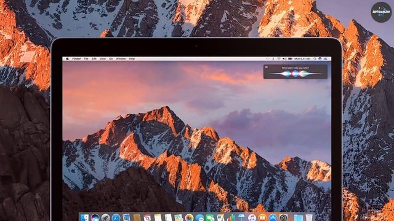The height and width of the screenshot is (221, 394).
Task: Open Spotlight search magnifier icon
Action: point(315,59)
